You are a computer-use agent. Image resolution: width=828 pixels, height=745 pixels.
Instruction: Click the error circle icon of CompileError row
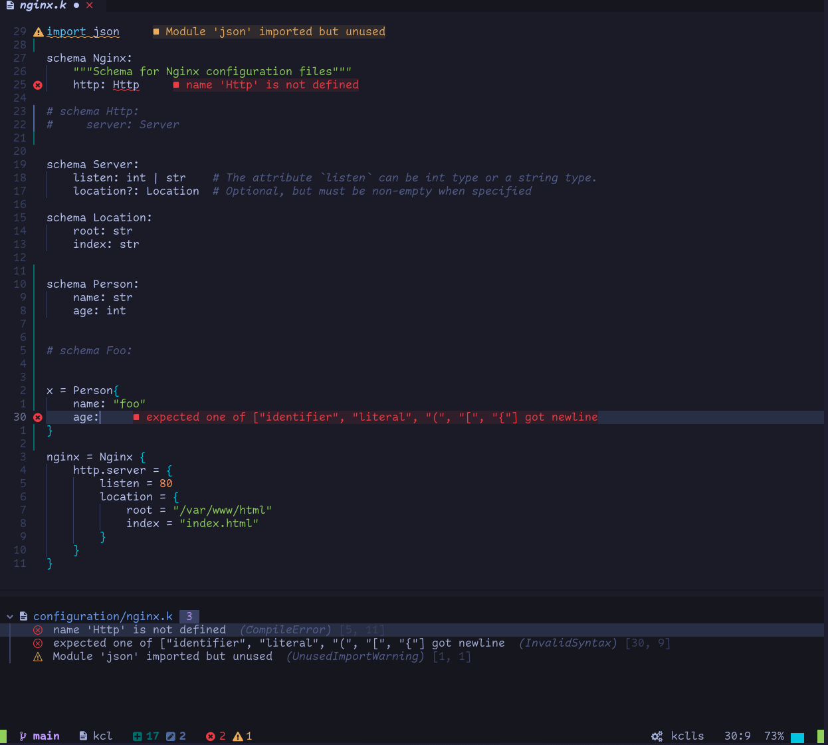pos(38,630)
